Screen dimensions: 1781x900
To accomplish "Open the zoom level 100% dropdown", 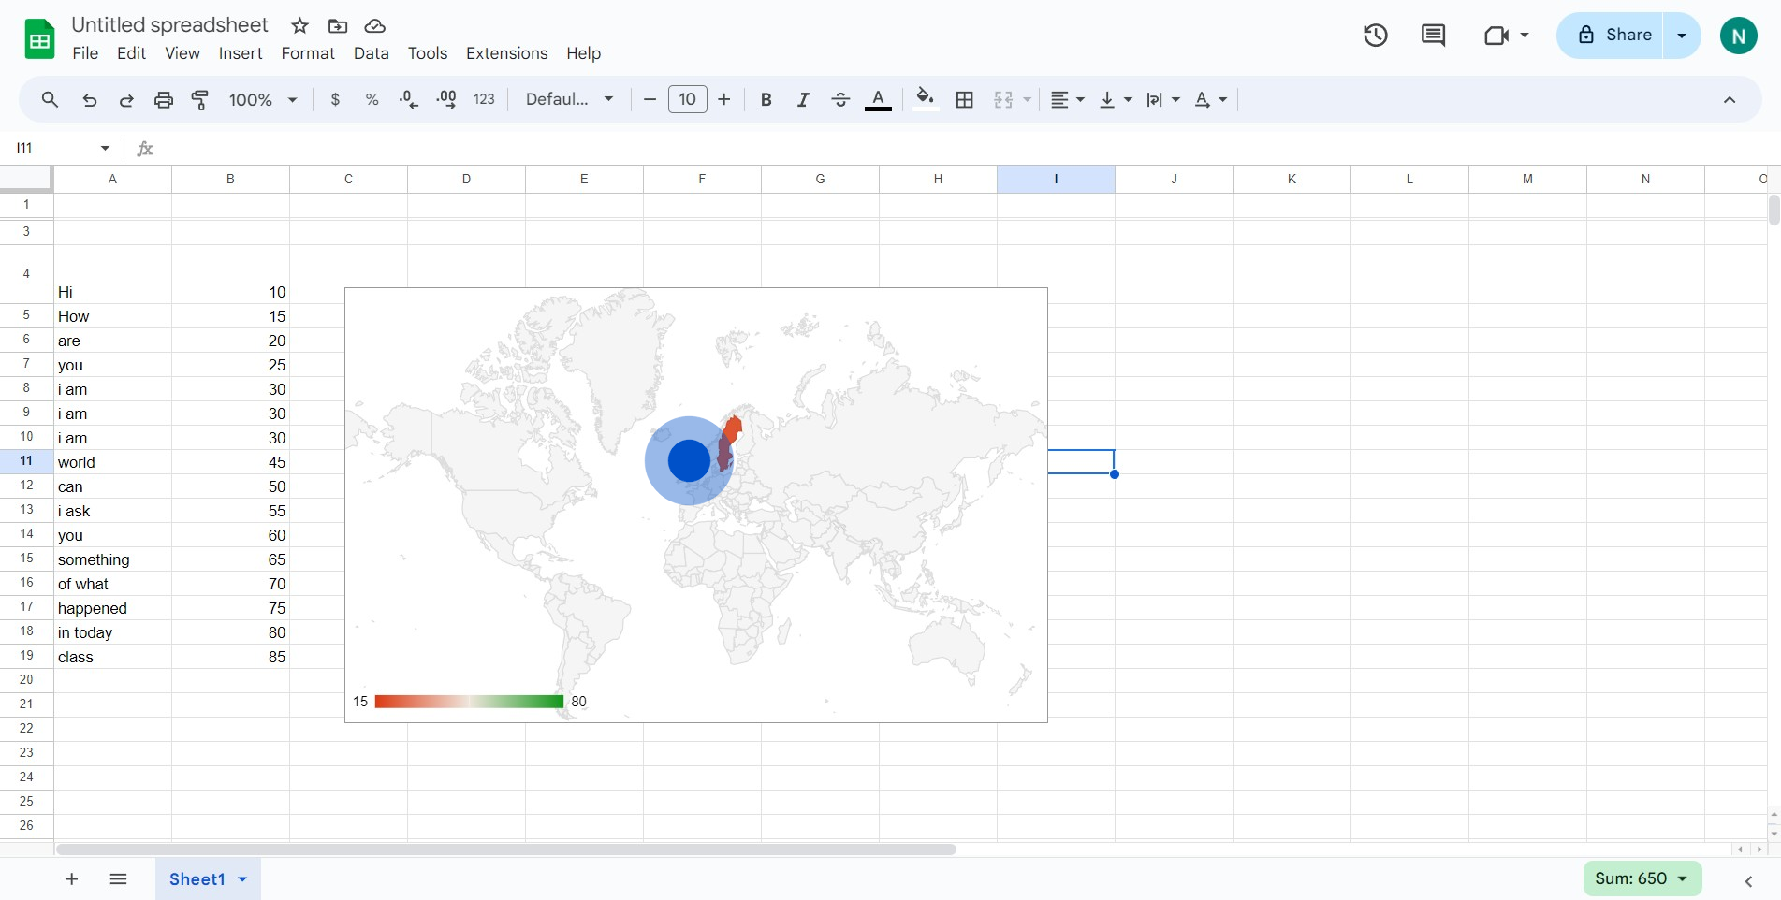I will pyautogui.click(x=263, y=100).
